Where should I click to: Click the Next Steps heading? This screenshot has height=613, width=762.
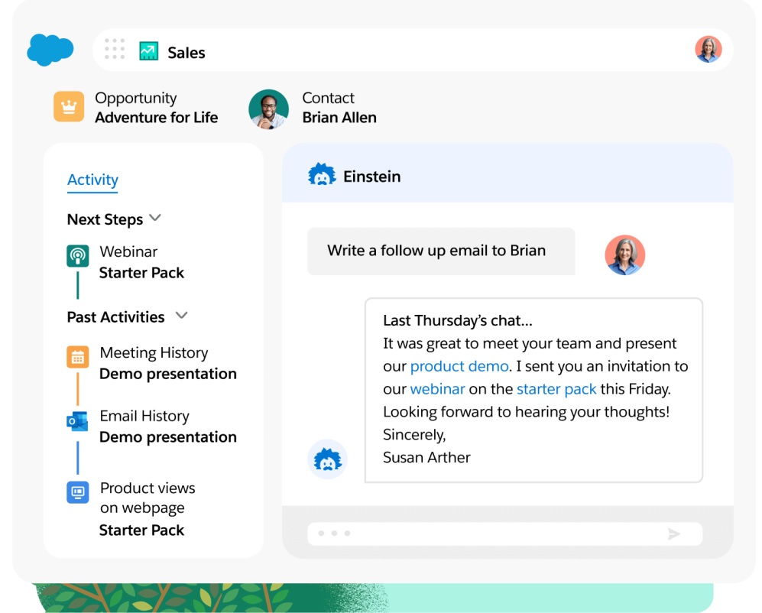tap(105, 219)
